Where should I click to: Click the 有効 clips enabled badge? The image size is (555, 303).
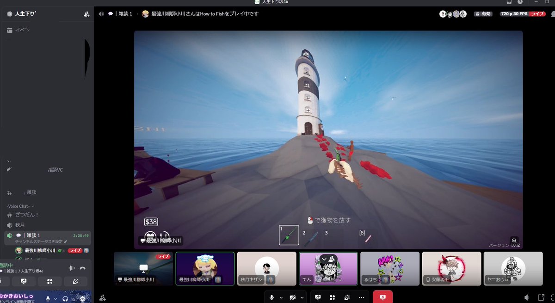[x=484, y=14]
